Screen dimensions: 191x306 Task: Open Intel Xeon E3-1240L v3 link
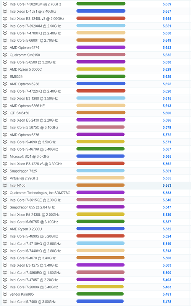37,18
